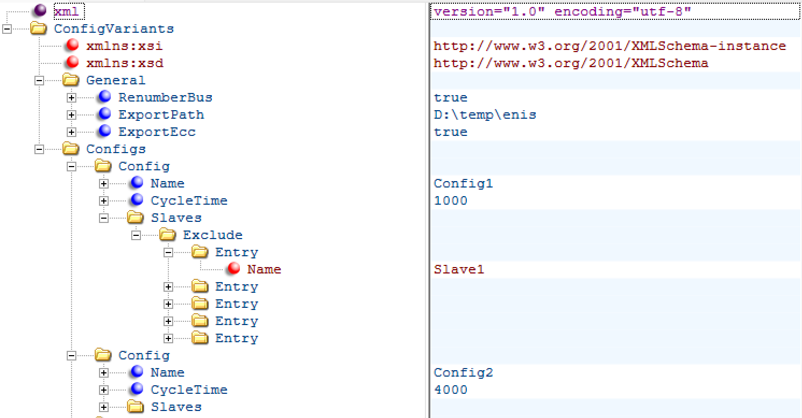Expand the last Entry under Exclude
The width and height of the screenshot is (802, 418).
pos(168,338)
